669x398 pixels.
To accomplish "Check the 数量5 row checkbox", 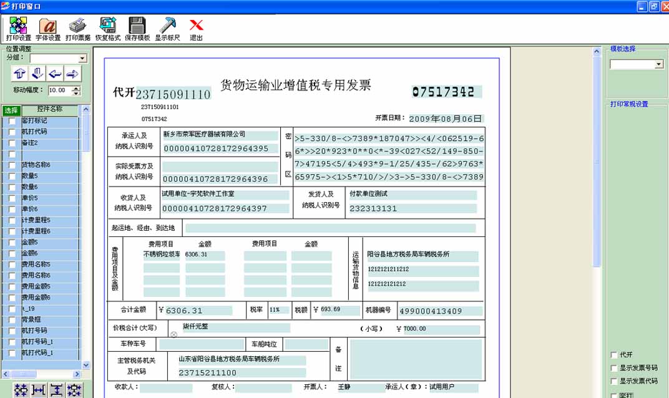I will pyautogui.click(x=12, y=176).
